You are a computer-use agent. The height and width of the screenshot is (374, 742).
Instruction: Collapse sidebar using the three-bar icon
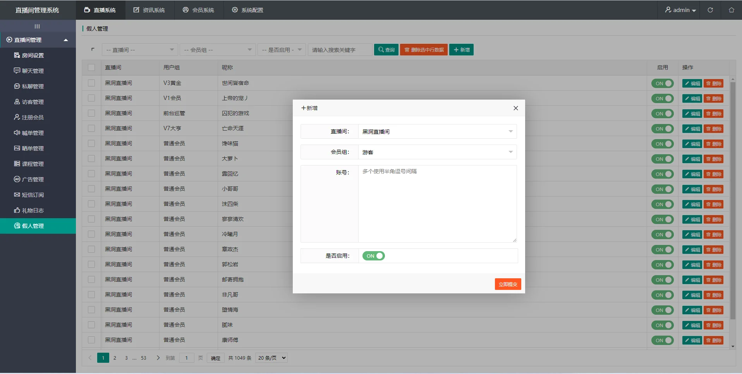coord(37,26)
